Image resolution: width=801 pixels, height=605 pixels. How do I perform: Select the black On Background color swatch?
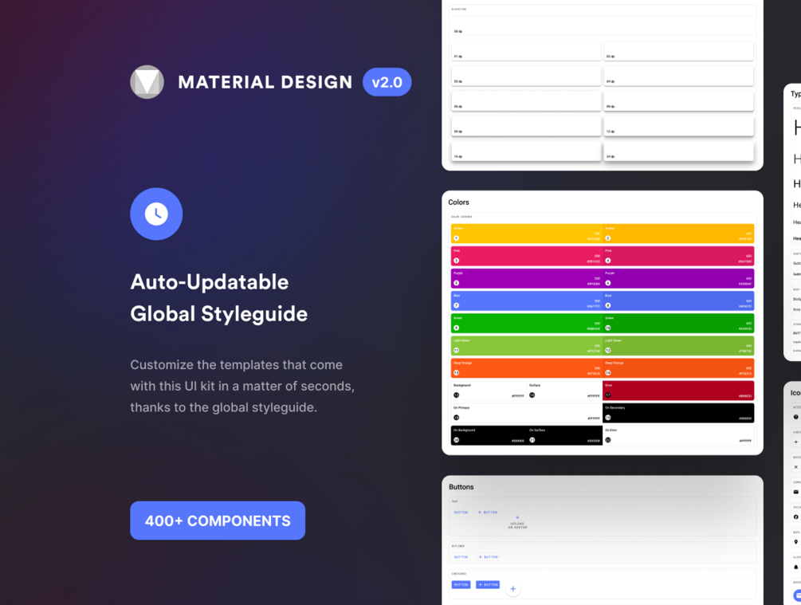coord(489,436)
